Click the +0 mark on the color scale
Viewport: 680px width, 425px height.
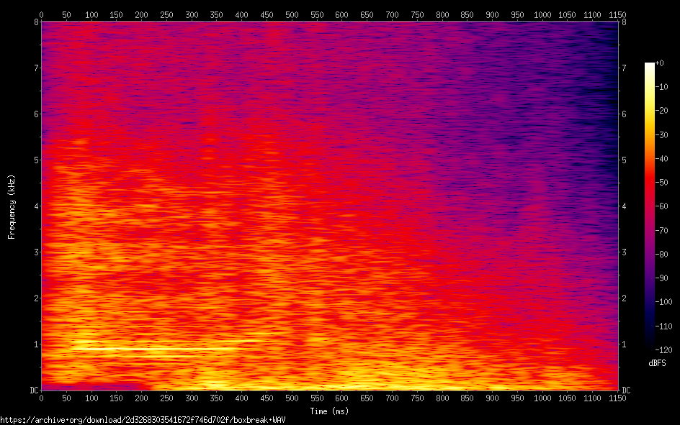pos(660,63)
